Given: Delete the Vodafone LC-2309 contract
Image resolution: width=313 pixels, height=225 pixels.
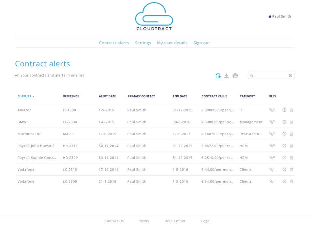Looking at the screenshot, I should click(x=291, y=181).
